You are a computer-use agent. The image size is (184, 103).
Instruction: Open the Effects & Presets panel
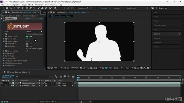tap(160, 25)
